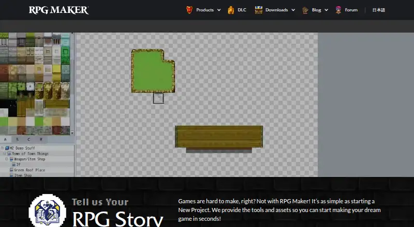Collapse the MZ Demo Stuff tree node
This screenshot has width=414, height=227.
(x=2, y=148)
